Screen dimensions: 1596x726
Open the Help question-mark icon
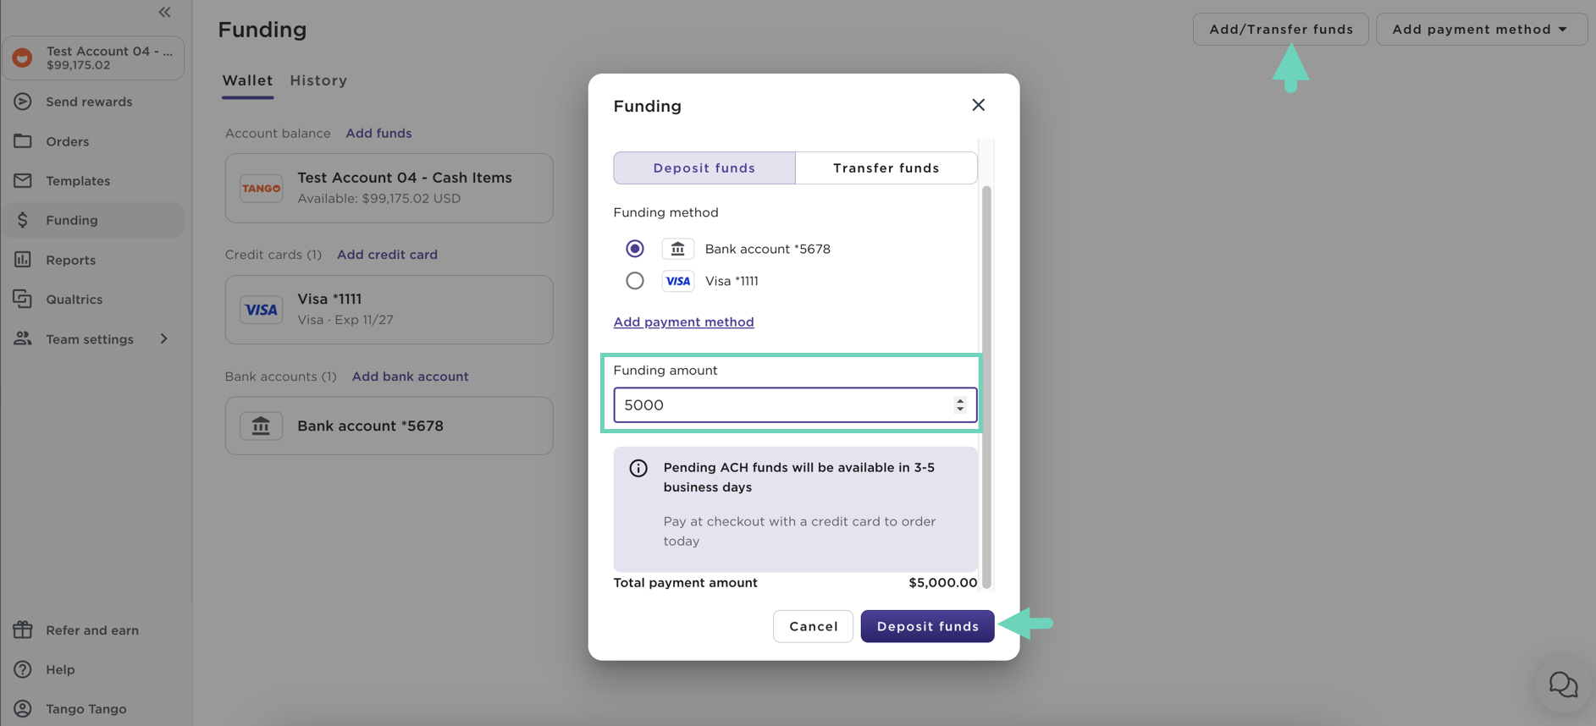pyautogui.click(x=23, y=669)
